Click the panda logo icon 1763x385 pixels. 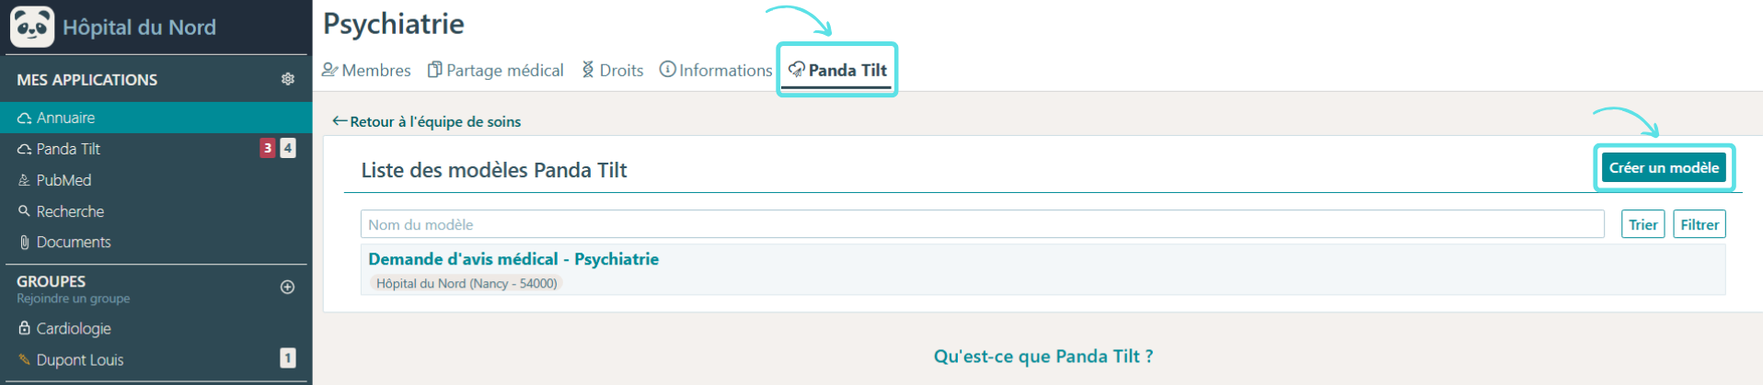click(x=32, y=26)
